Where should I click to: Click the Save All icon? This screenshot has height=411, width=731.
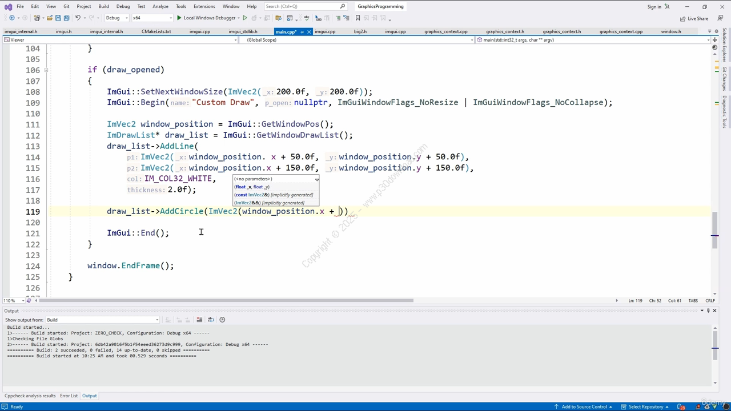pyautogui.click(x=66, y=18)
